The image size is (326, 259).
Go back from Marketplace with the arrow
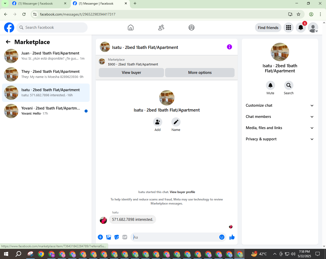point(8,42)
